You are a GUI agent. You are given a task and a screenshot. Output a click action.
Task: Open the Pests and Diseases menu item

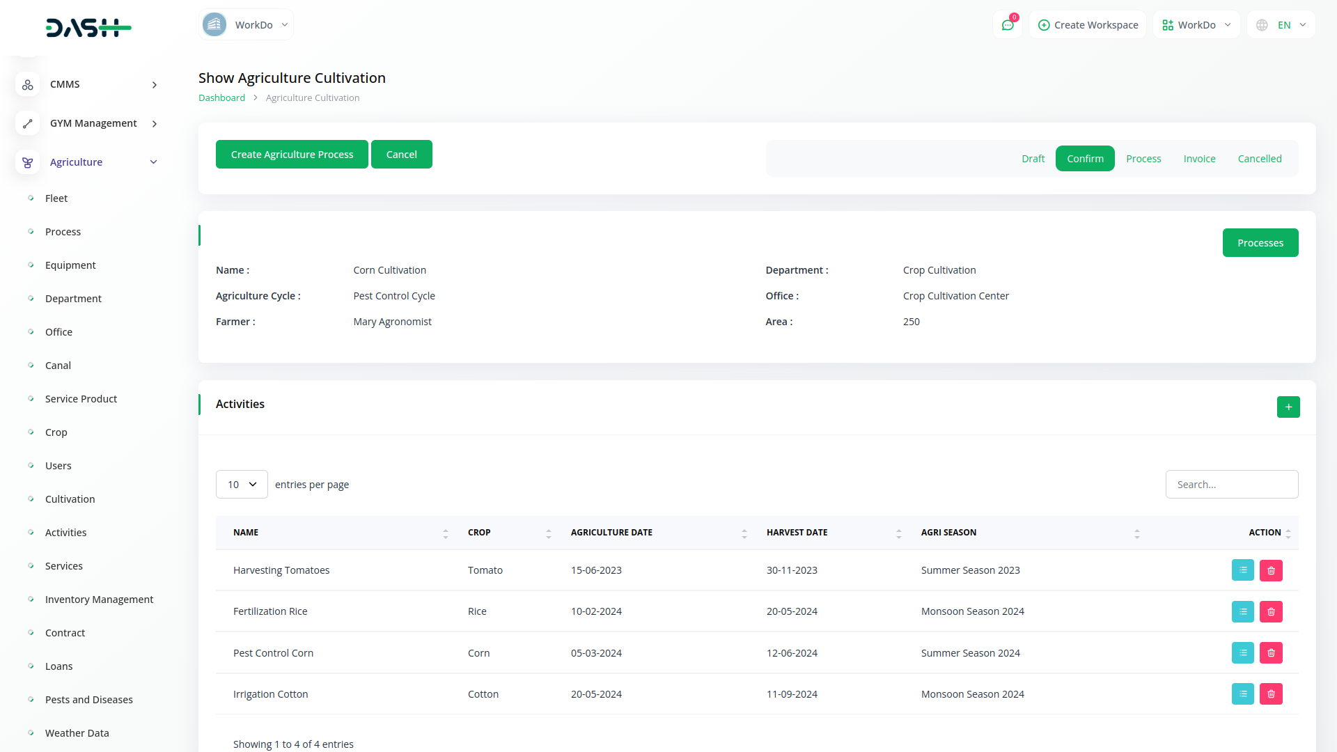click(x=88, y=700)
